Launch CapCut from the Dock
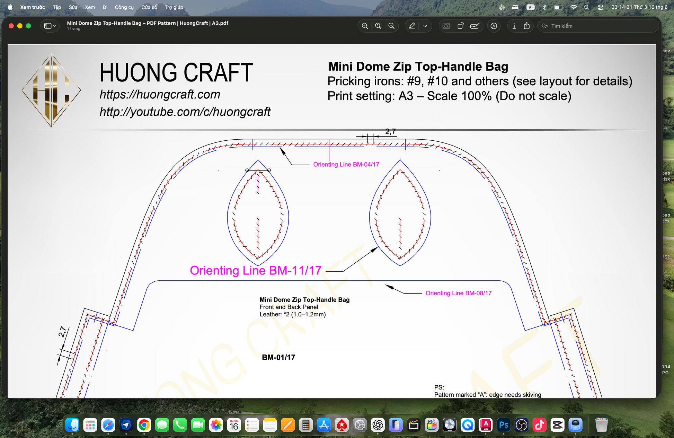Image resolution: width=674 pixels, height=438 pixels. click(558, 425)
